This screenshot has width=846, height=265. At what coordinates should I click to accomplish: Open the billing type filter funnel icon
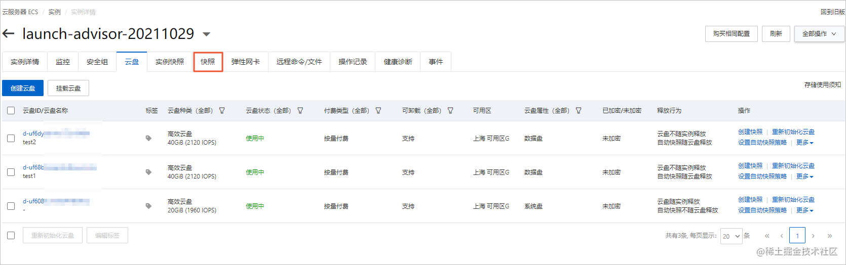click(x=378, y=110)
